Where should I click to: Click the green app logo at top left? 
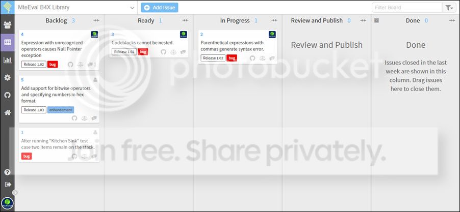(x=7, y=7)
